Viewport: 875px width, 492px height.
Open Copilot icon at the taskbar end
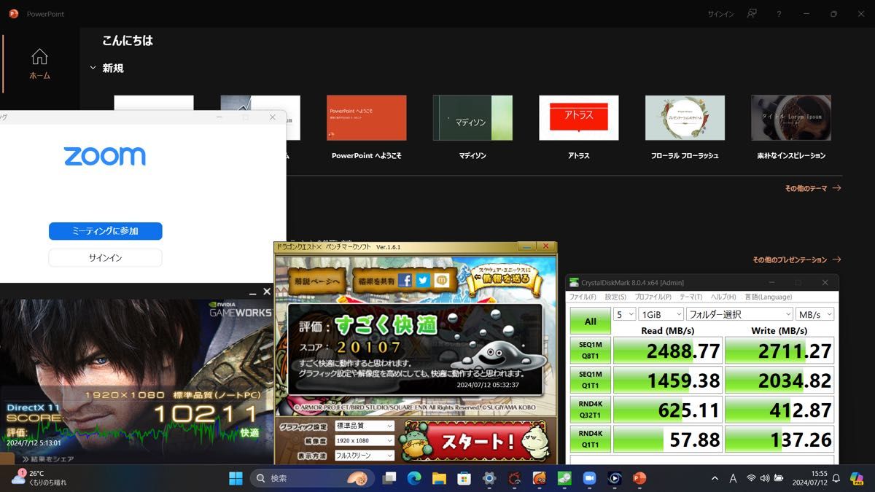[x=857, y=478]
